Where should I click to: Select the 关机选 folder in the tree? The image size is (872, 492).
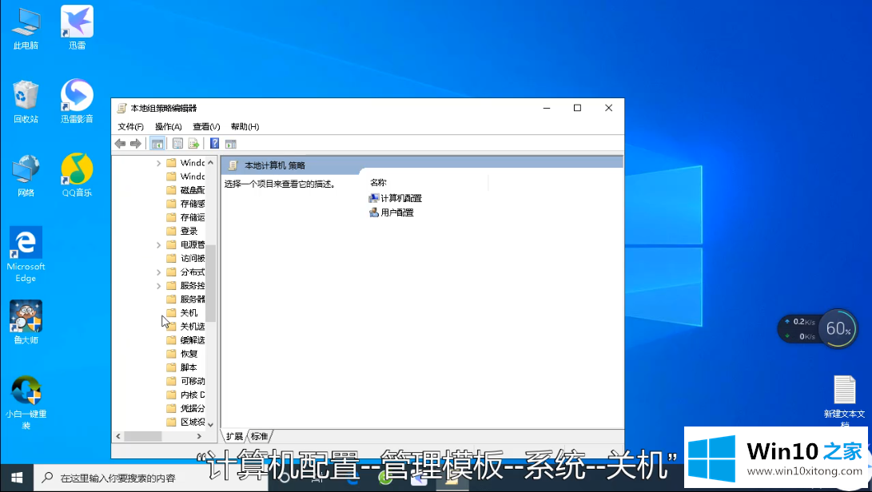pyautogui.click(x=185, y=327)
